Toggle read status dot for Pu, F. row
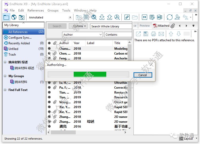 tap(49, 87)
